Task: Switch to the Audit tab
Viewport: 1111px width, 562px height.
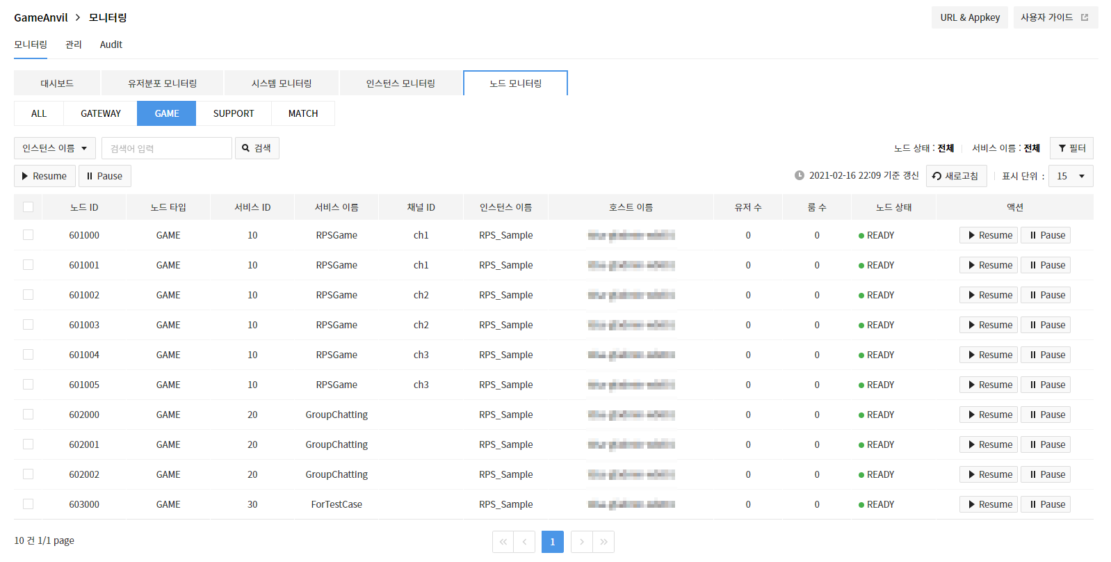Action: (111, 45)
